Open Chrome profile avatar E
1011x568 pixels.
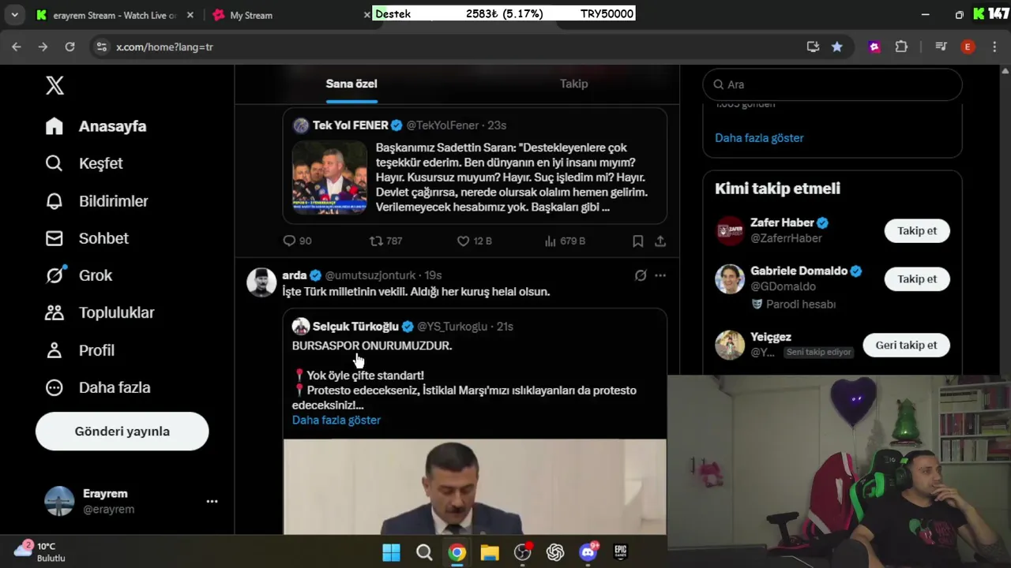pos(968,47)
